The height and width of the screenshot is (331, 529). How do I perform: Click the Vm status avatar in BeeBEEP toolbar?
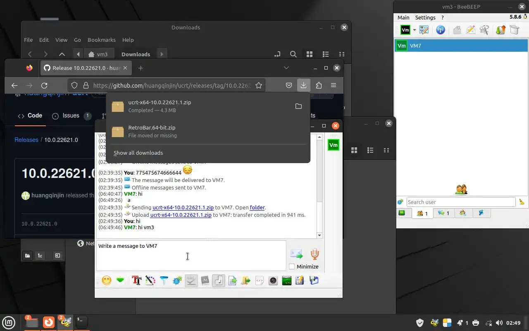[405, 30]
